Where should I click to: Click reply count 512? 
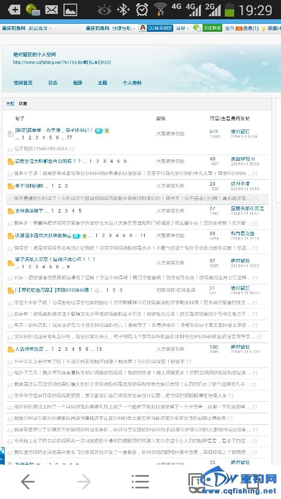[214, 132]
